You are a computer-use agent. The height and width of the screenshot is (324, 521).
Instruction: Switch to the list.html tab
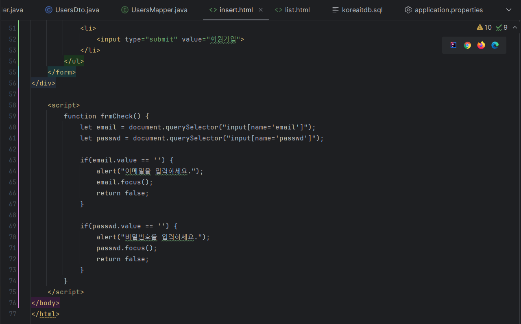[292, 10]
